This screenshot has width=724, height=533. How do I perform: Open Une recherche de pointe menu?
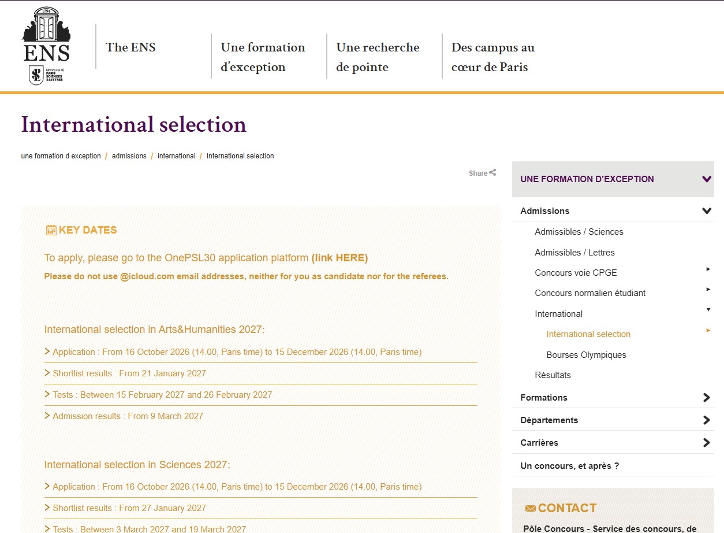(x=378, y=57)
